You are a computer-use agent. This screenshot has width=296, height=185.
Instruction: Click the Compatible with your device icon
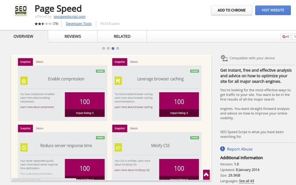pyautogui.click(x=224, y=58)
